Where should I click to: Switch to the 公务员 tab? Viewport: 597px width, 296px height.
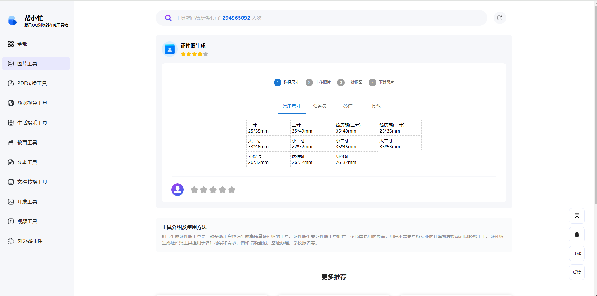coord(320,106)
